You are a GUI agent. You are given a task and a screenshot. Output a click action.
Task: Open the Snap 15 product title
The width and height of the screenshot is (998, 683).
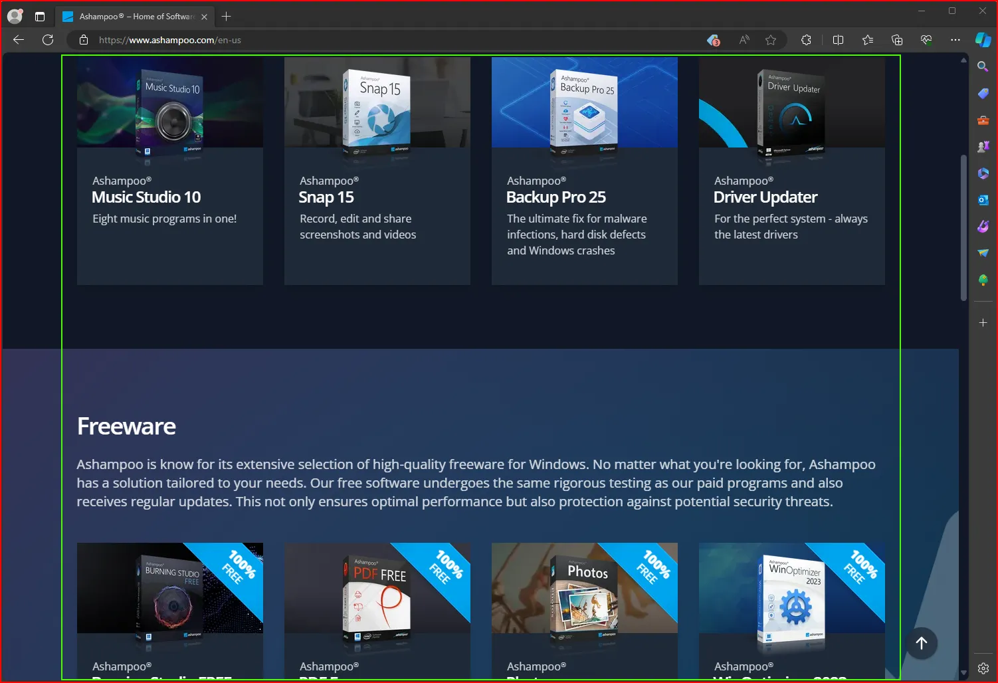(x=326, y=197)
